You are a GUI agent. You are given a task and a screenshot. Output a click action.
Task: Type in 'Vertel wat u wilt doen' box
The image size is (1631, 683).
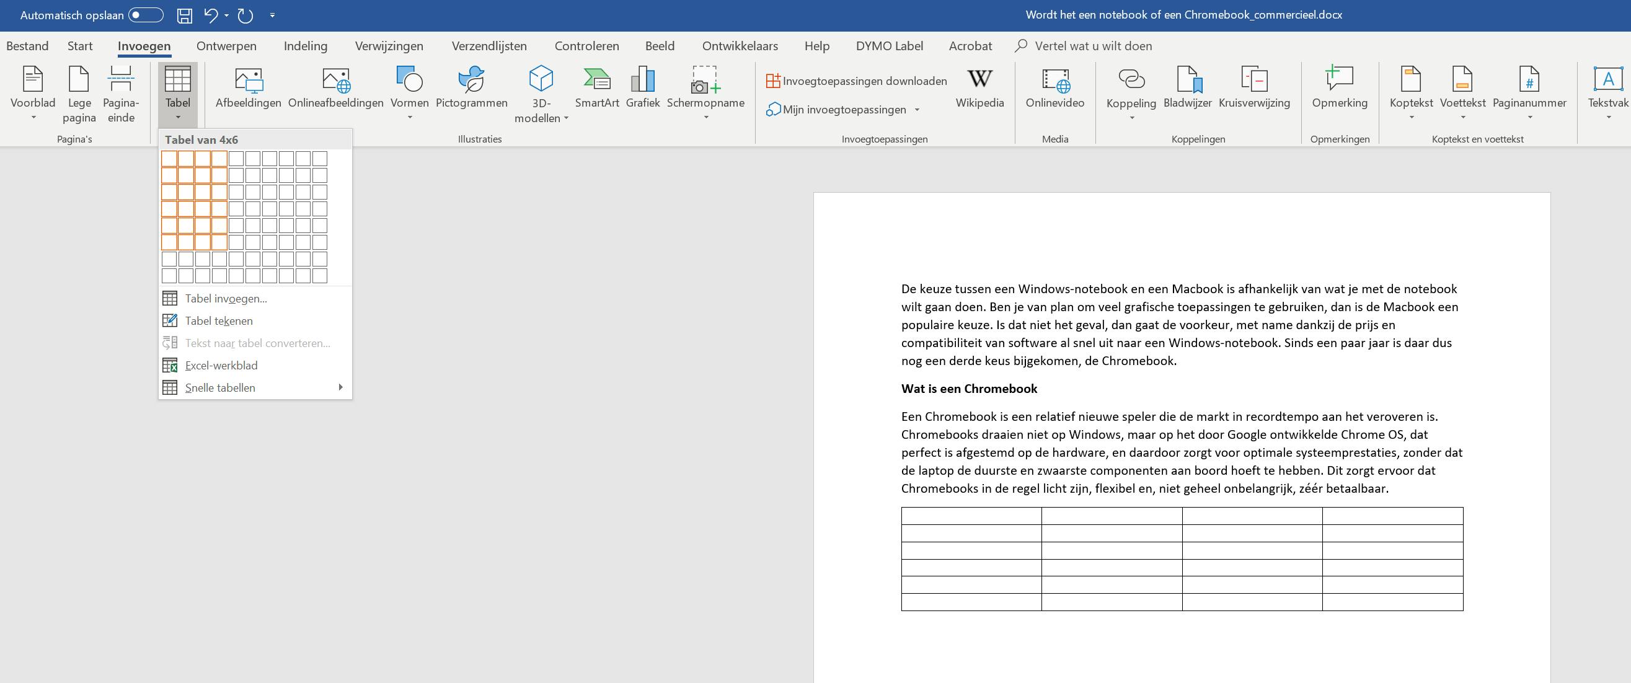point(1093,46)
